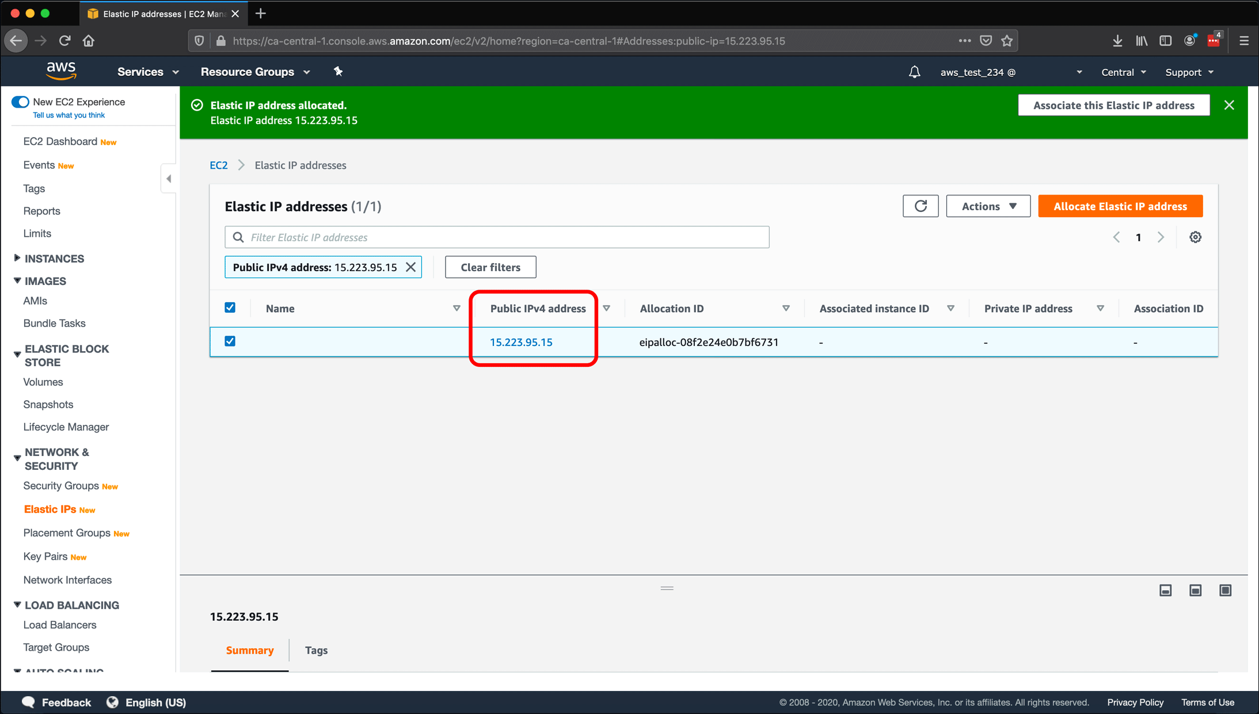Set details panel to smallest size icon
Image resolution: width=1259 pixels, height=714 pixels.
(x=1165, y=590)
